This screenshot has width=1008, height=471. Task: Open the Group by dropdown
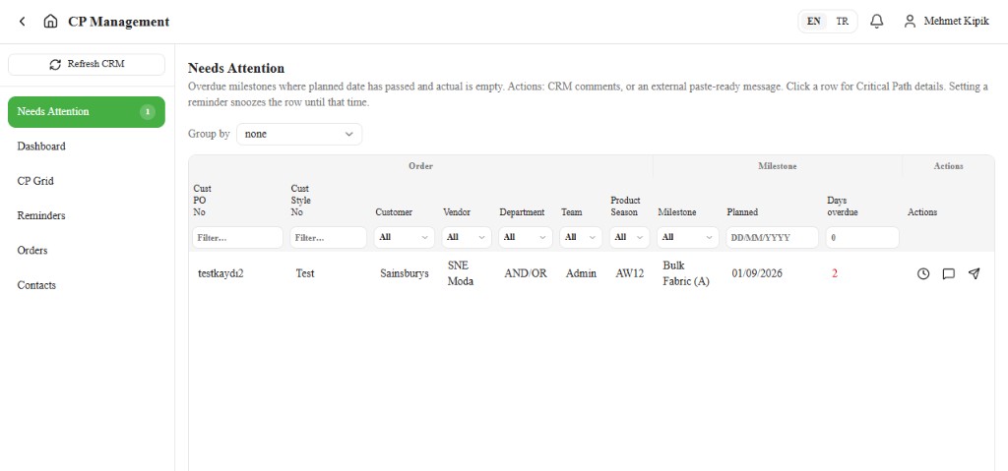click(x=299, y=135)
